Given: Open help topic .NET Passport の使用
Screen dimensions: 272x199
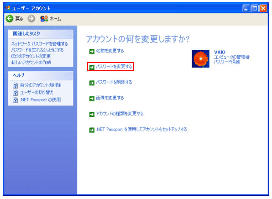Looking at the screenshot, I should tap(41, 99).
